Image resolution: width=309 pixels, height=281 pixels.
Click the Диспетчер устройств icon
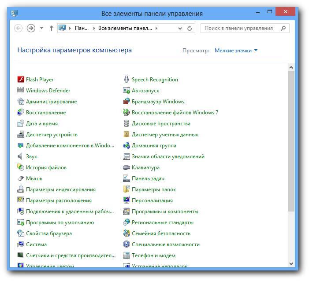21,135
